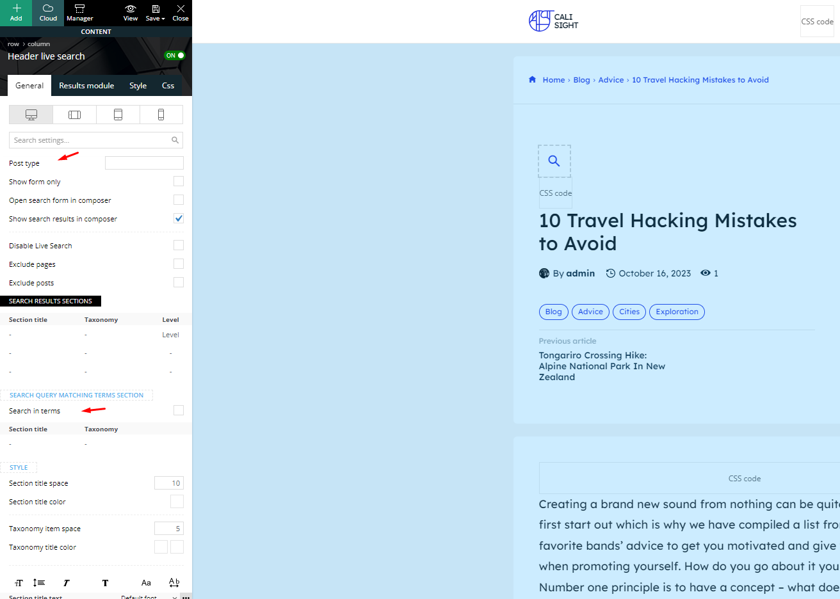Click the Cities category tag
This screenshot has height=599, width=840.
click(x=629, y=312)
